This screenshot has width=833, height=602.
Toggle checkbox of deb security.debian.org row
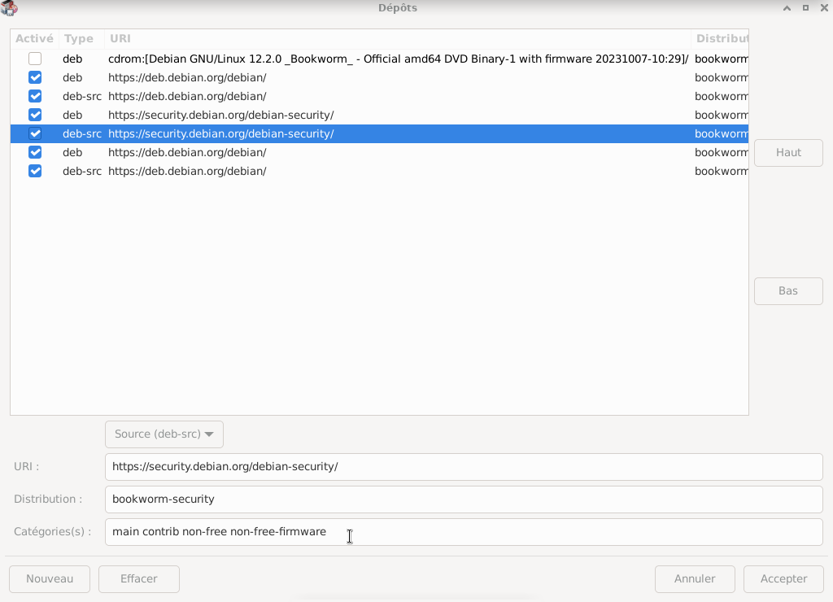coord(35,115)
